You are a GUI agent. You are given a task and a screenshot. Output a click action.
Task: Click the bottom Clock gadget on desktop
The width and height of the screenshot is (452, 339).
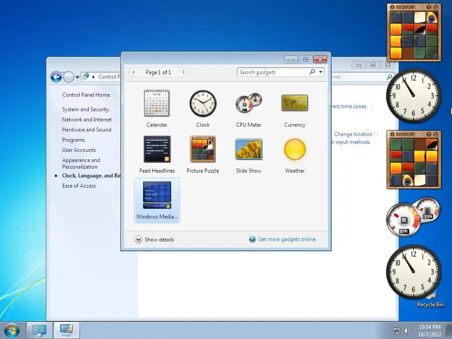413,272
